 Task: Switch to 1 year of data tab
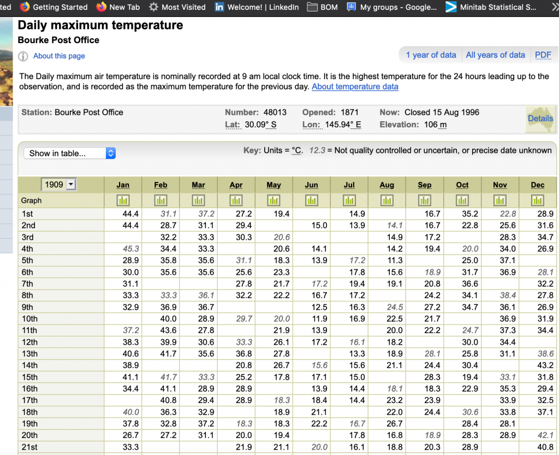(x=431, y=55)
